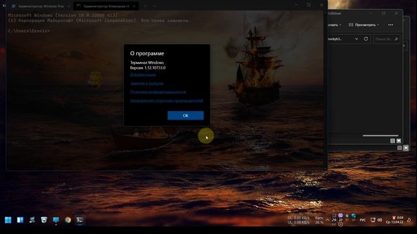The height and width of the screenshot is (234, 417).
Task: Open the Windows Start menu
Action: [8, 220]
